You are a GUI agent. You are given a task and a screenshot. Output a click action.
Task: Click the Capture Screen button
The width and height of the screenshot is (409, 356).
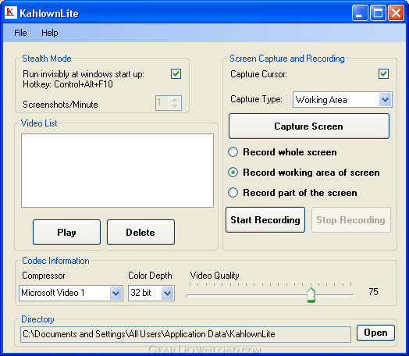309,126
